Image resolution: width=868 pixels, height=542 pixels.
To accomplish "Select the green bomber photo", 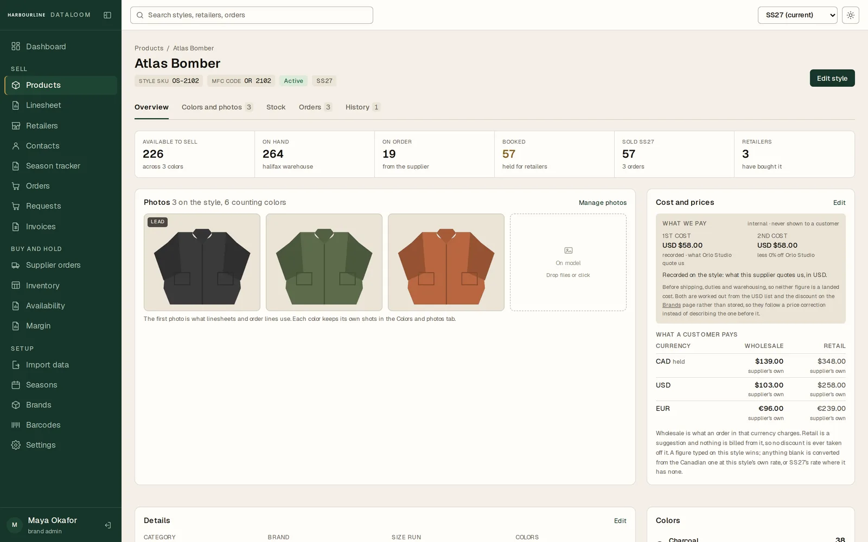I will [324, 262].
